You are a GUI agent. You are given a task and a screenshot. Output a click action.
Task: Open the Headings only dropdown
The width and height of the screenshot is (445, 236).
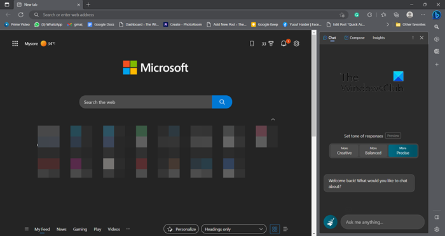[x=234, y=229]
